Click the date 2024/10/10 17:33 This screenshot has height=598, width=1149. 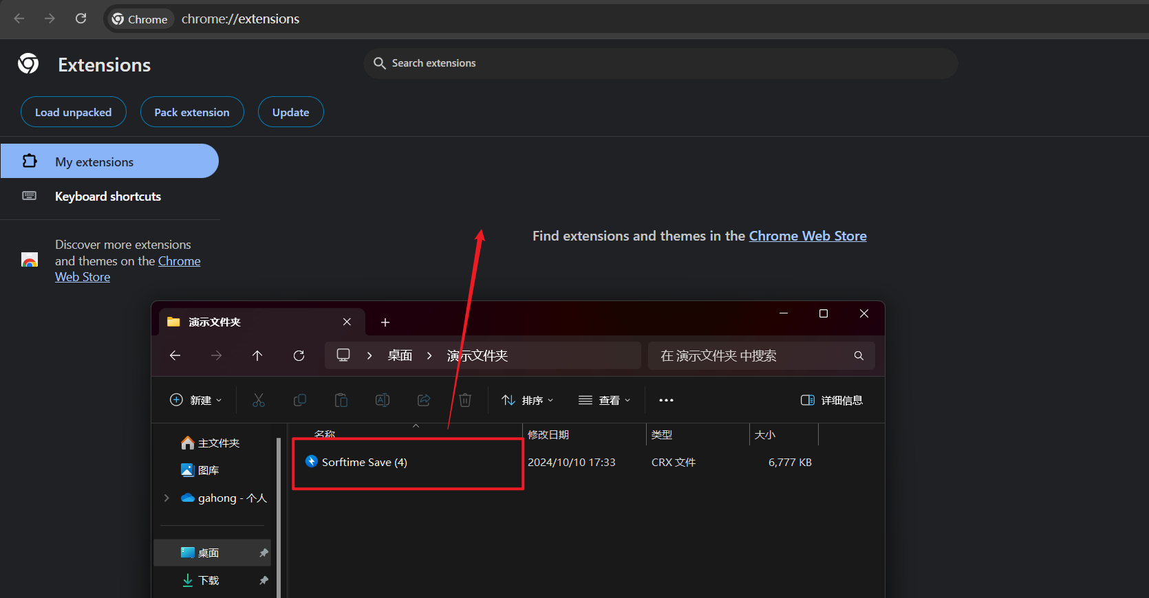[x=572, y=463]
